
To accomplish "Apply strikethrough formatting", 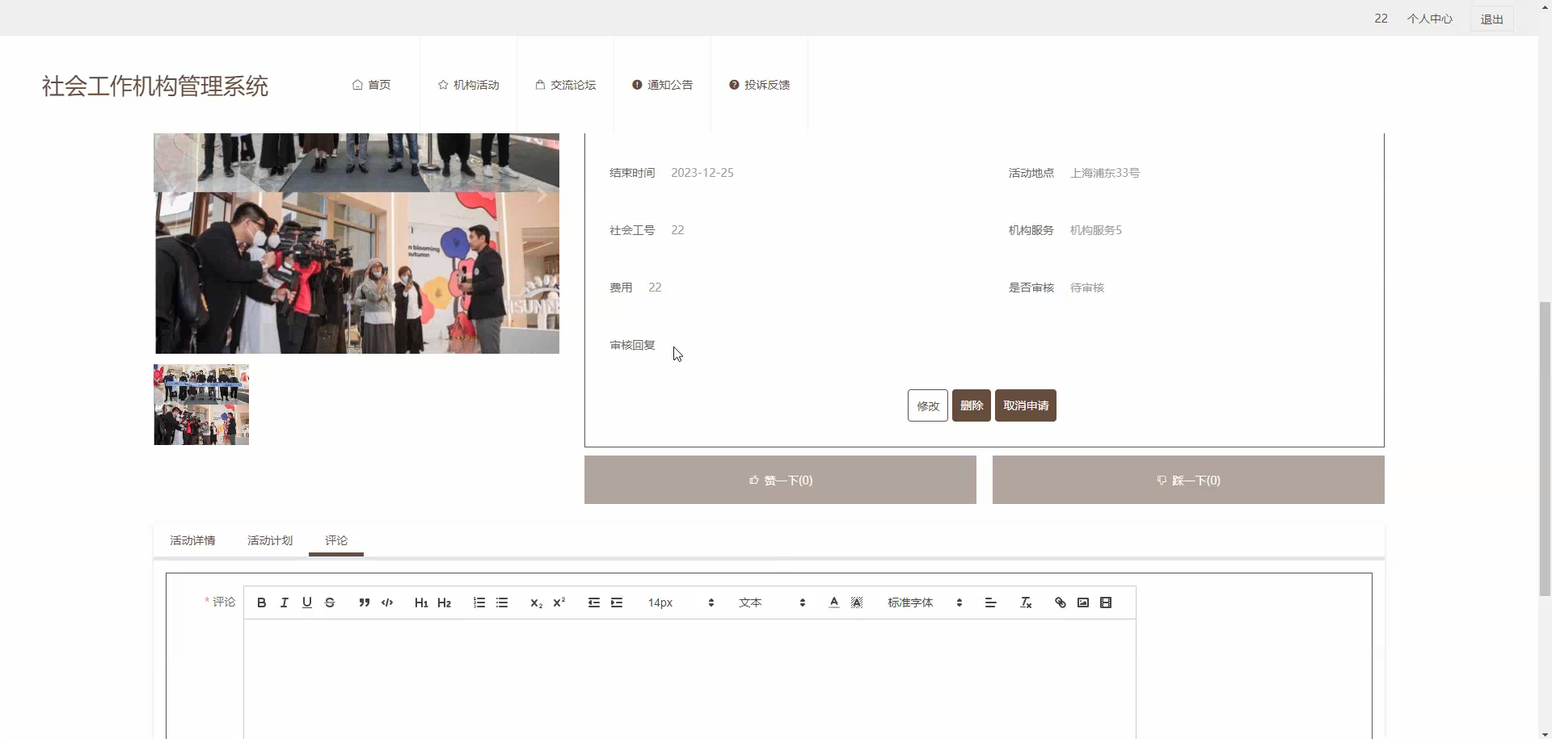I will pyautogui.click(x=330, y=603).
